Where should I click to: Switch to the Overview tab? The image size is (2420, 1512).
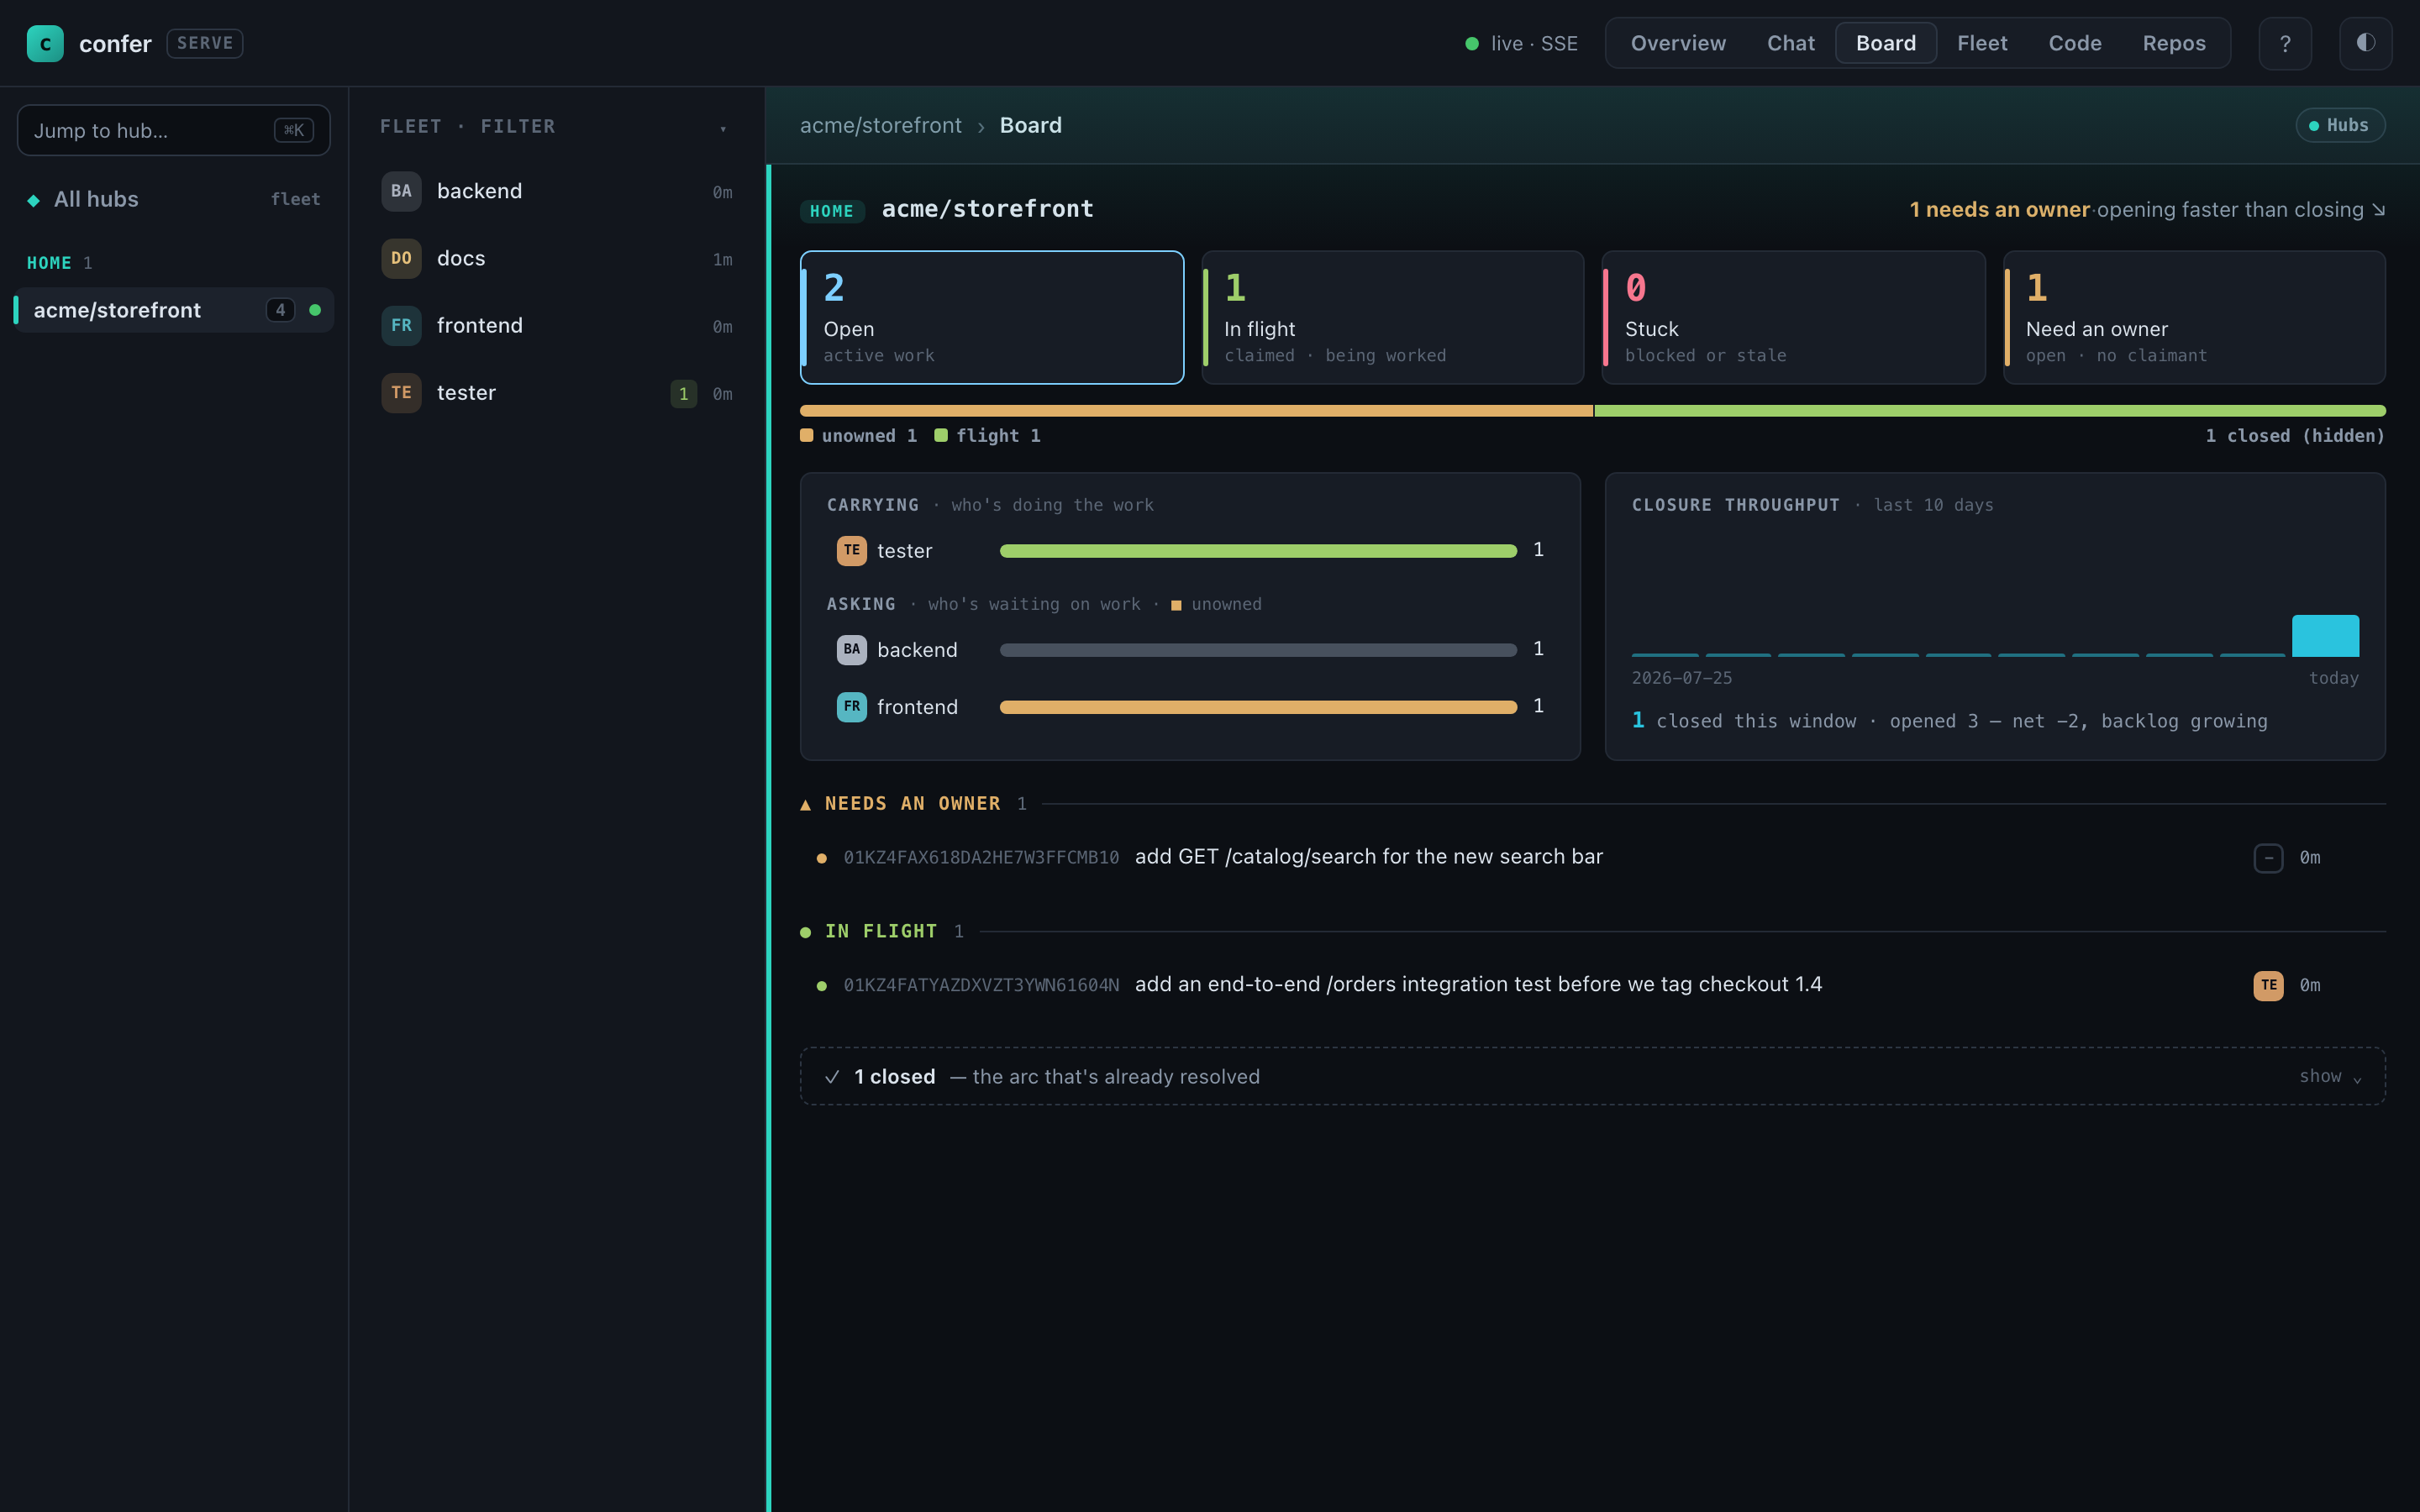tap(1678, 43)
